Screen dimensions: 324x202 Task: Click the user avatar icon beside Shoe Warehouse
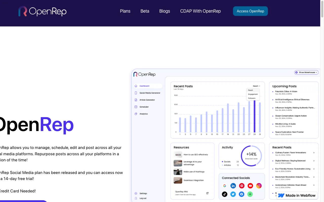(297, 72)
